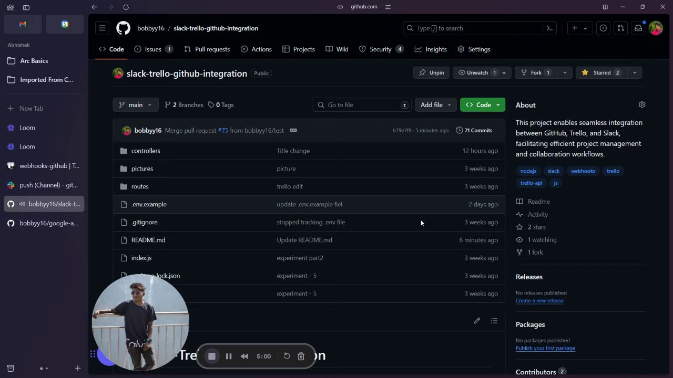Switch to the Issues tab
This screenshot has width=673, height=378.
pos(154,49)
